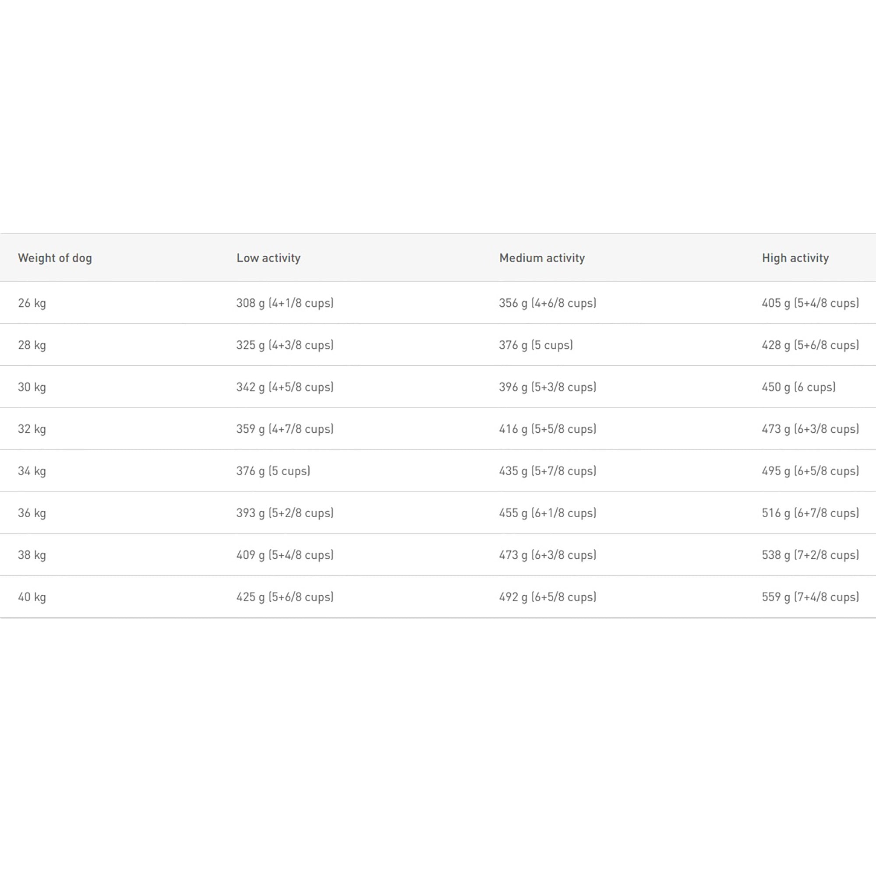The height and width of the screenshot is (876, 876).
Task: Click the Weight of dog column header
Action: click(55, 258)
